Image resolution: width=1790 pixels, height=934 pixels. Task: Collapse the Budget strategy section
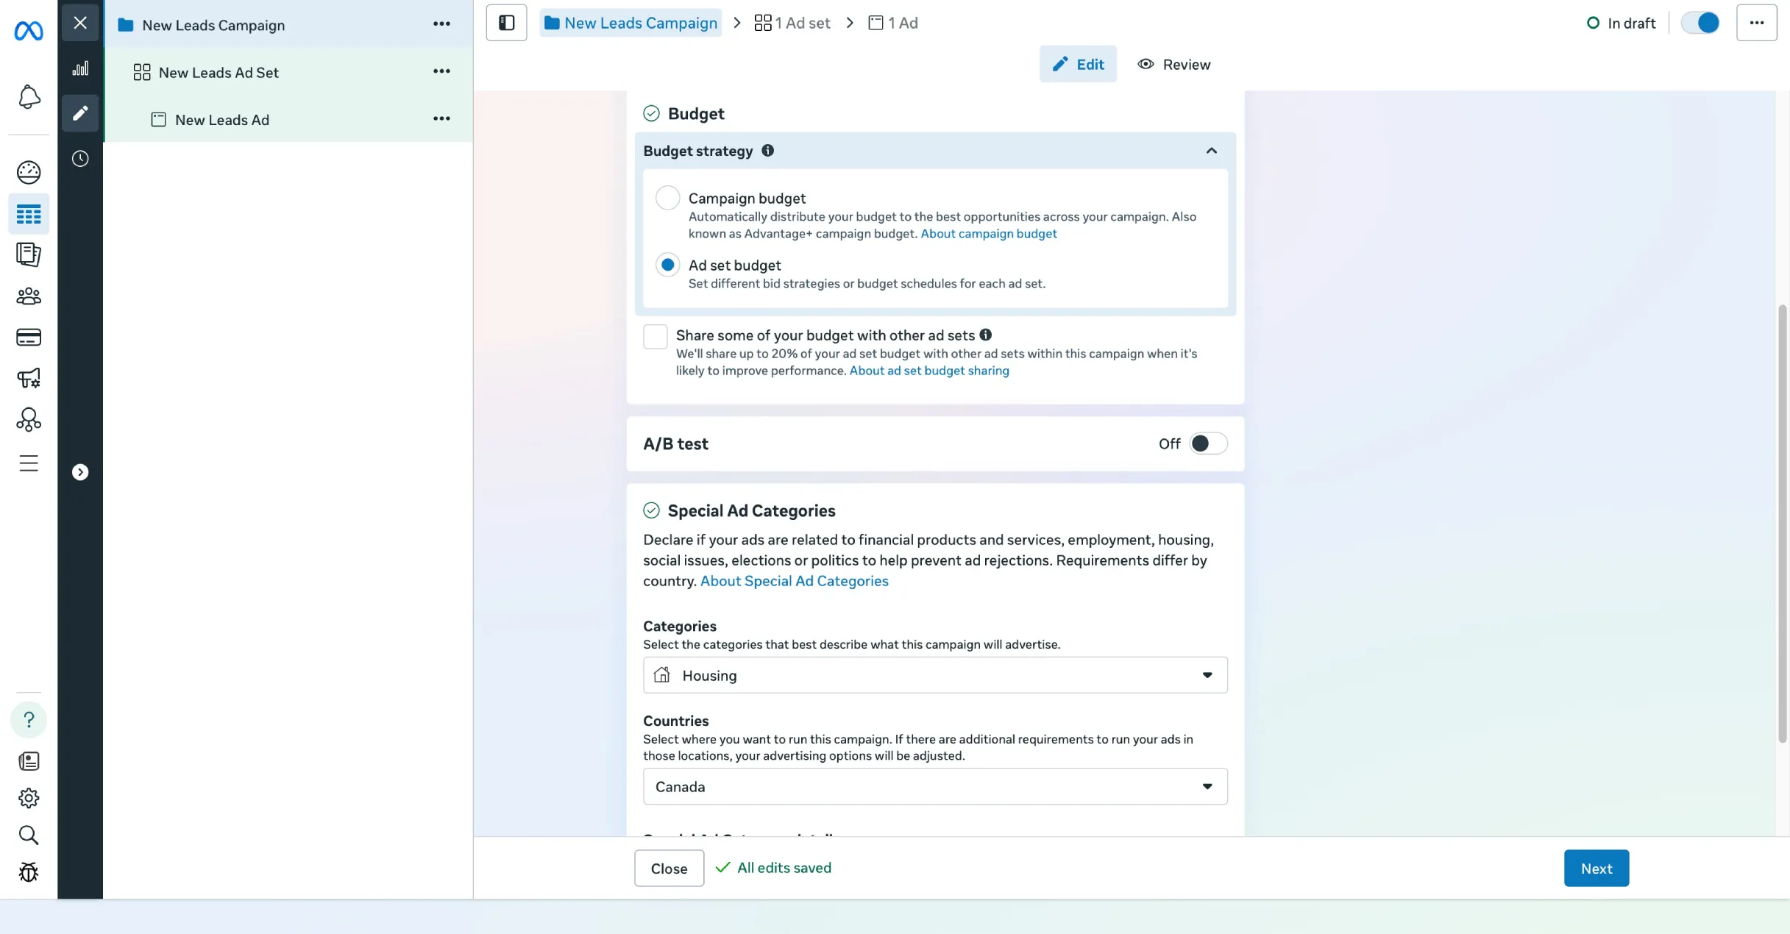click(1211, 151)
